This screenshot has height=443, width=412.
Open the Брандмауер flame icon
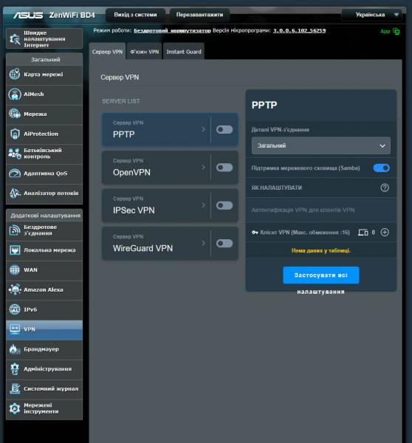(x=15, y=349)
